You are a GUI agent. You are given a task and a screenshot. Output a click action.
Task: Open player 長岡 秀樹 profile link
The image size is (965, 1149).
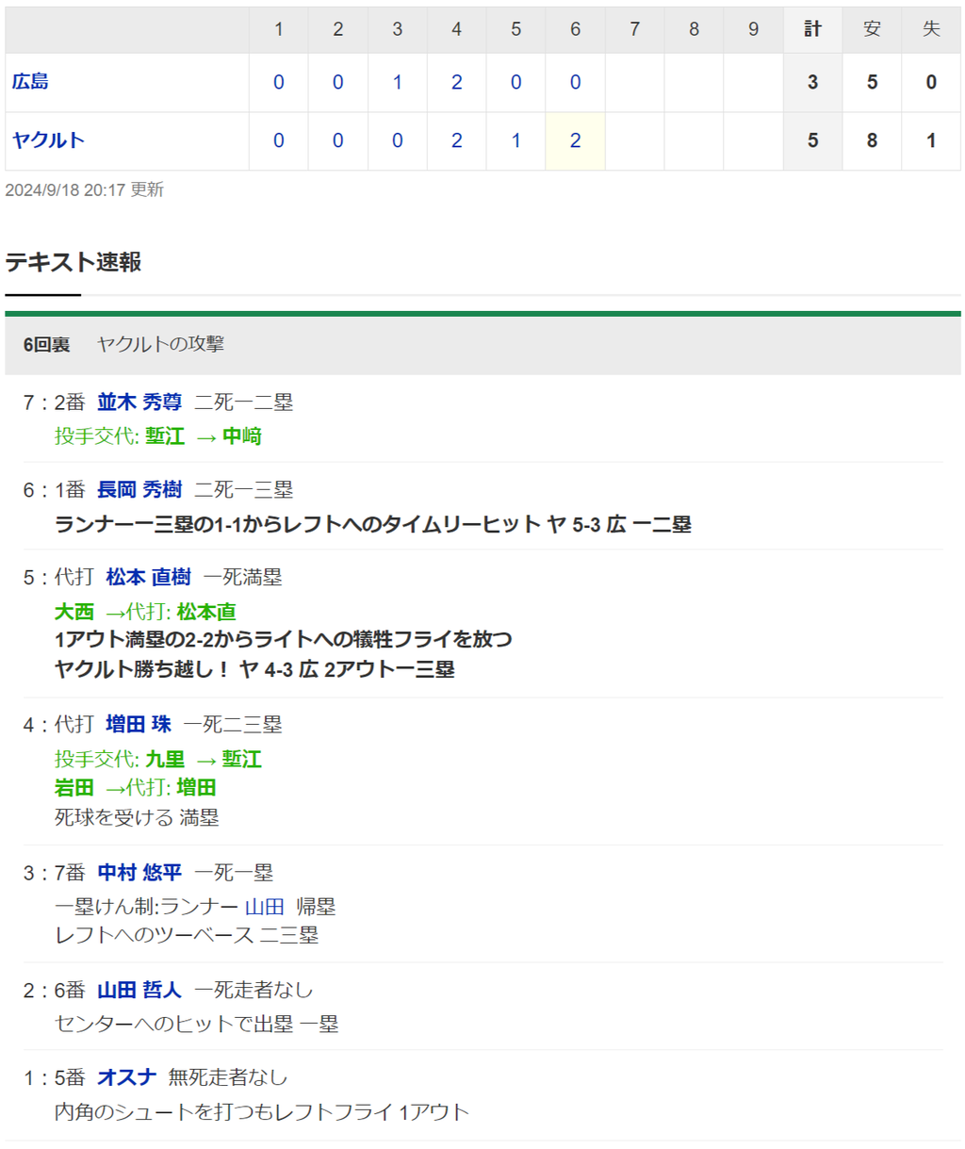pyautogui.click(x=139, y=490)
